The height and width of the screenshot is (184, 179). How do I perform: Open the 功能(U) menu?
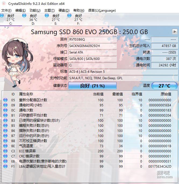(x=35, y=10)
